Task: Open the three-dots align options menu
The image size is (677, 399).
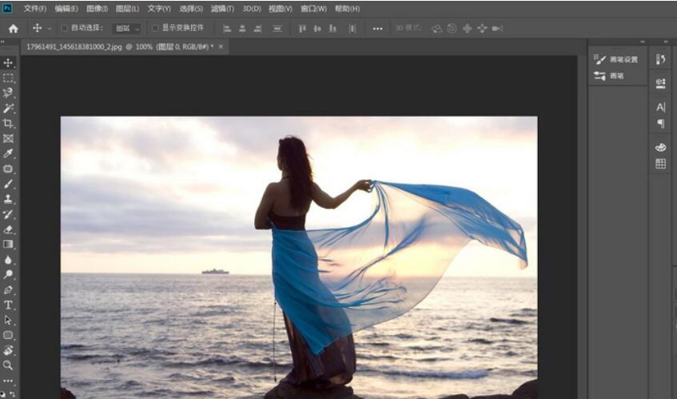Action: click(x=377, y=28)
